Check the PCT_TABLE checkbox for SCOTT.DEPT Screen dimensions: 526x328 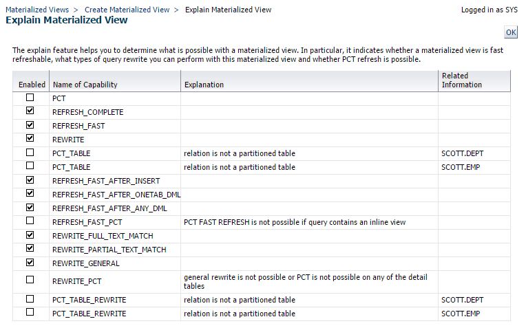click(30, 153)
